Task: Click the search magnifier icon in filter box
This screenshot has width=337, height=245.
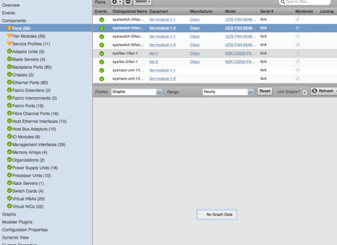Action: click(283, 2)
